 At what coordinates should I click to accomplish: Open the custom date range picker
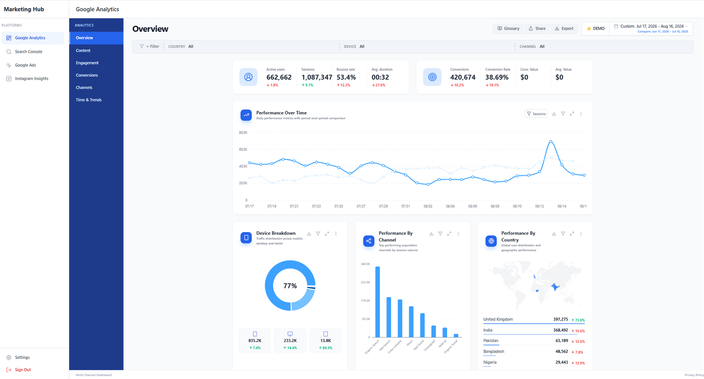(651, 28)
